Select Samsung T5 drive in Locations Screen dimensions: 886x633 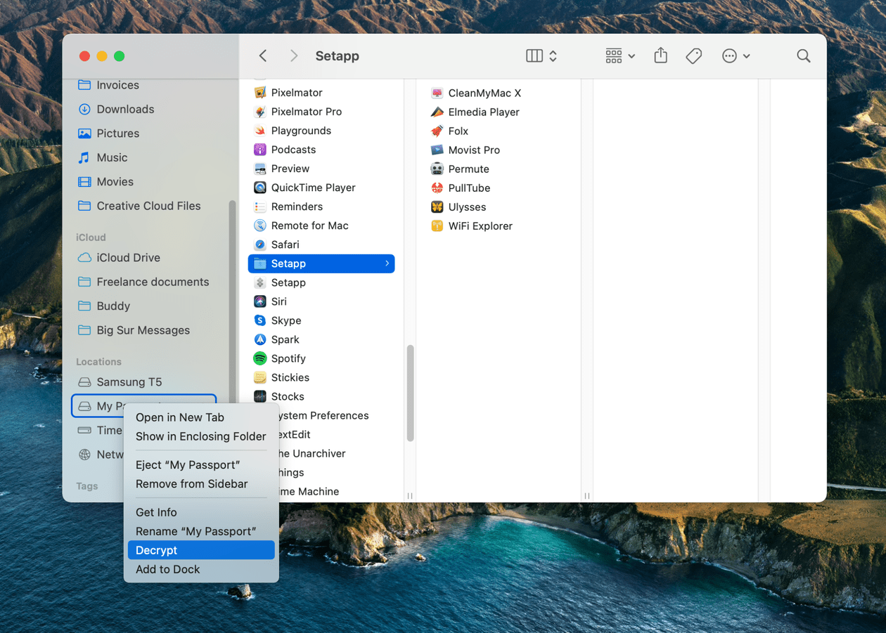[x=129, y=382]
